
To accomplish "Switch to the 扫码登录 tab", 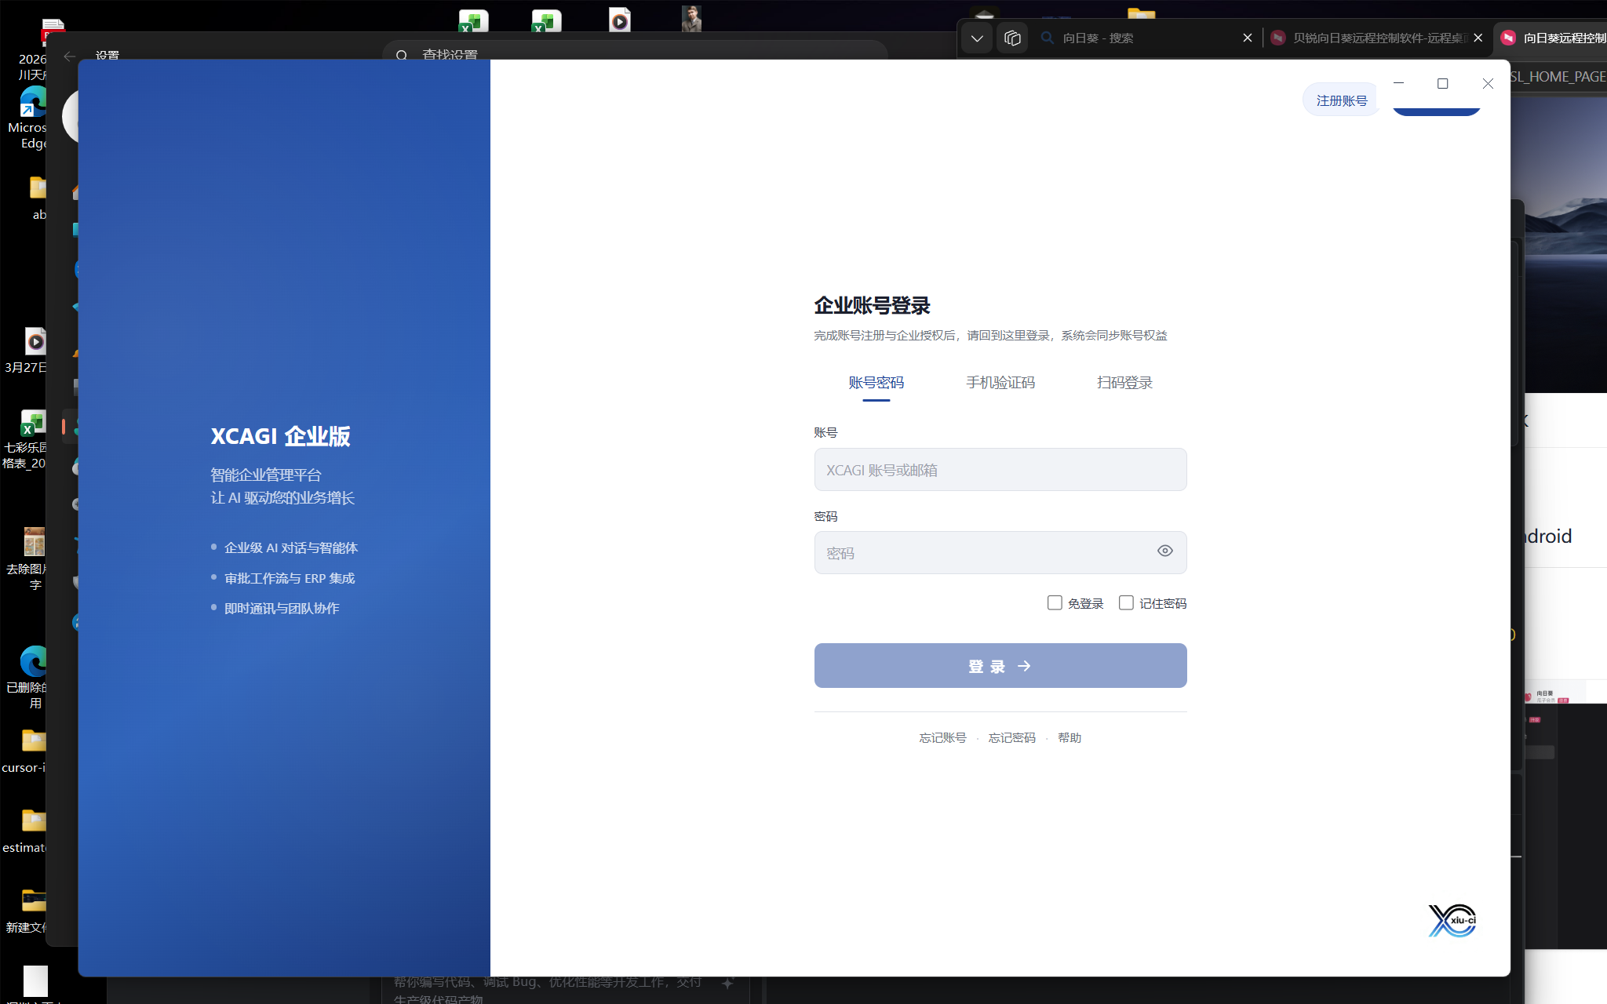I will coord(1124,383).
